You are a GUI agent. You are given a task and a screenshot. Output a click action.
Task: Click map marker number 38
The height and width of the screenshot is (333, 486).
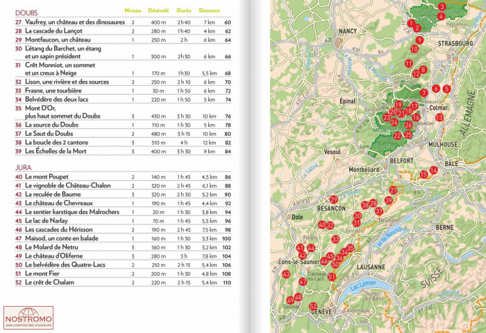click(365, 205)
